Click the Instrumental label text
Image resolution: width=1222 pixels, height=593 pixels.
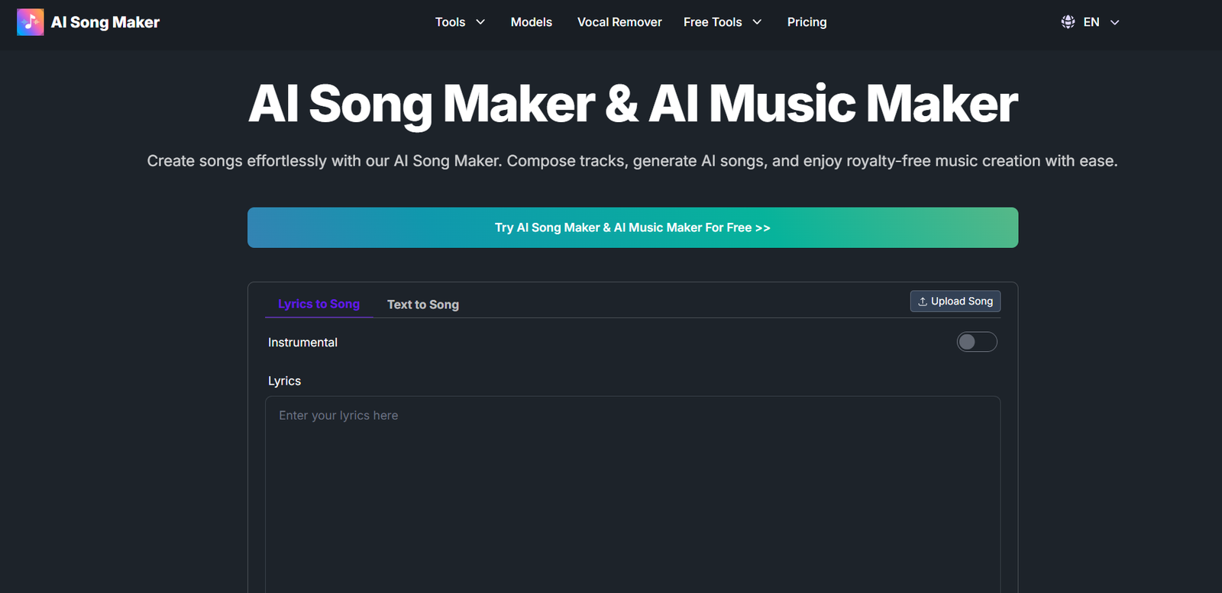point(302,343)
